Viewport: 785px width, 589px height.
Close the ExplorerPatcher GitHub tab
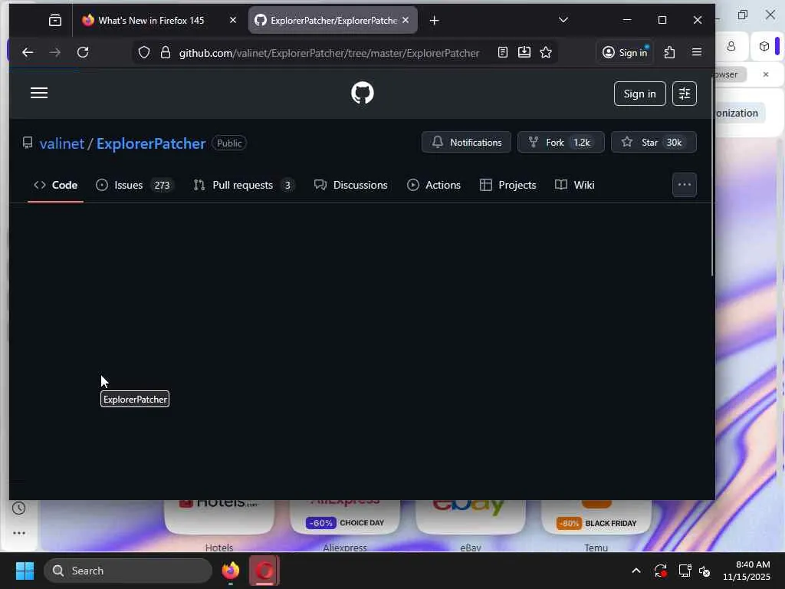click(406, 21)
